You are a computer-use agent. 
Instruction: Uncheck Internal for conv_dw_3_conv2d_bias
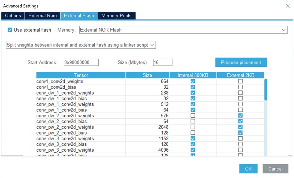pos(193,144)
